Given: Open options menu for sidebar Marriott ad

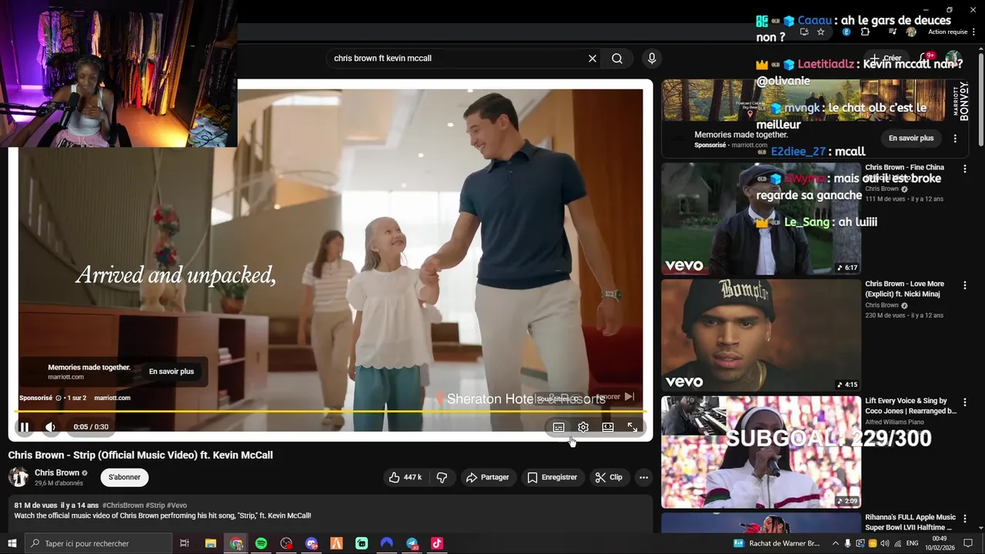Looking at the screenshot, I should pyautogui.click(x=955, y=138).
